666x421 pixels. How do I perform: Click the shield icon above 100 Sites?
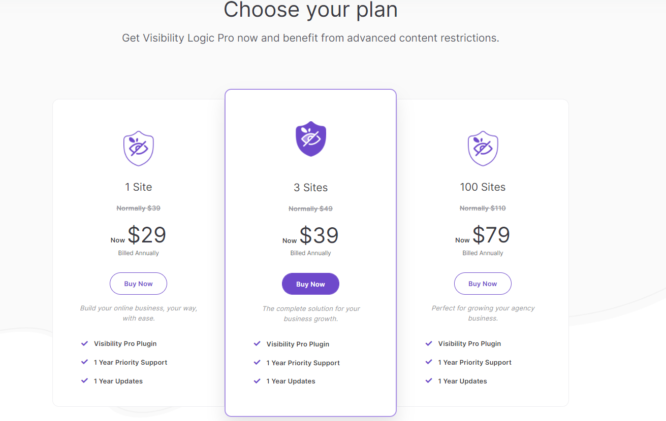[x=483, y=148]
